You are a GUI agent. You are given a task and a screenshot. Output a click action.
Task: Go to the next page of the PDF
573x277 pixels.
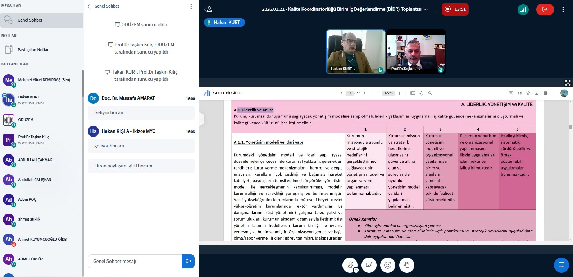click(364, 93)
